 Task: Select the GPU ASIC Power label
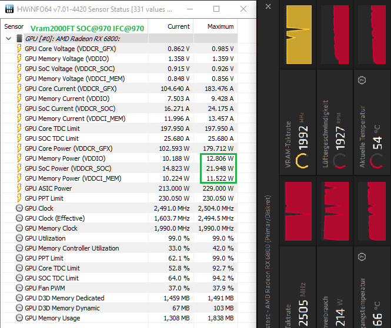(x=48, y=188)
